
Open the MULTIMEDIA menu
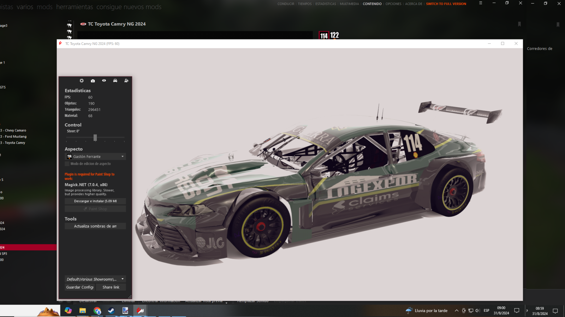pyautogui.click(x=349, y=4)
